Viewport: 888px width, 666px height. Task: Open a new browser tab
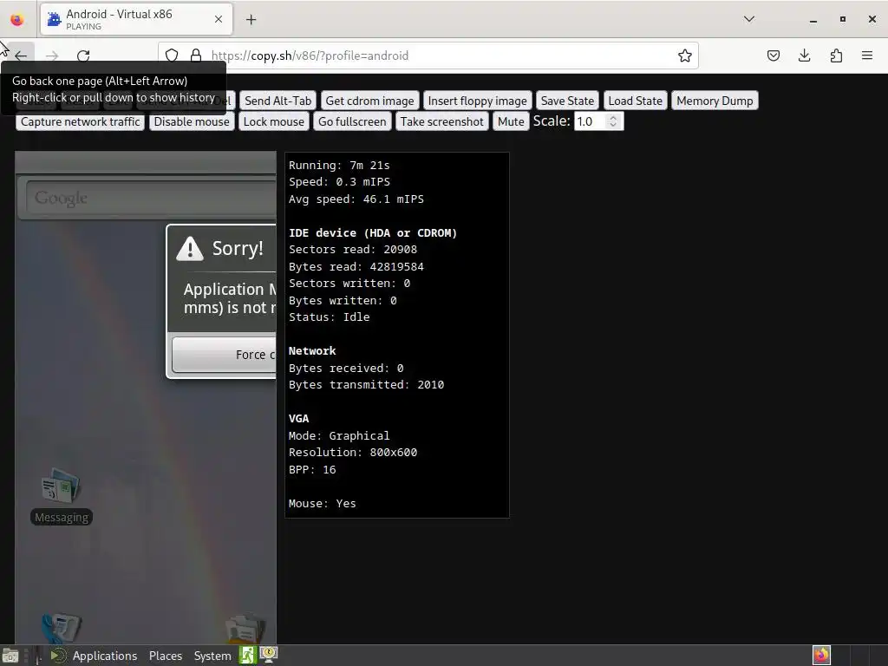click(x=251, y=20)
